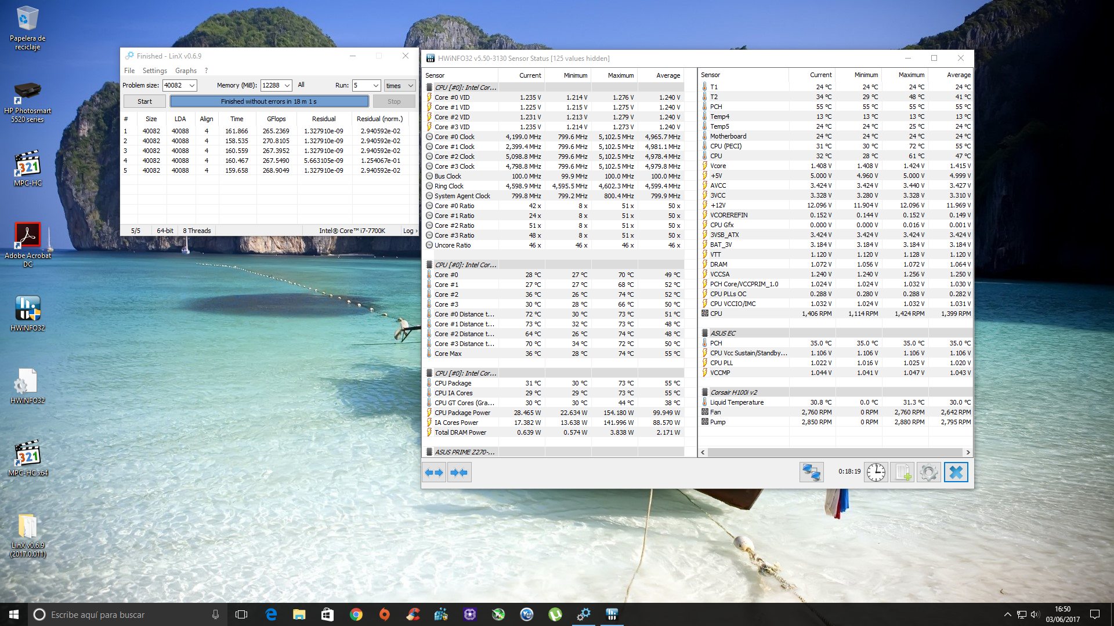1114x626 pixels.
Task: Open Task View from the taskbar
Action: tap(241, 614)
